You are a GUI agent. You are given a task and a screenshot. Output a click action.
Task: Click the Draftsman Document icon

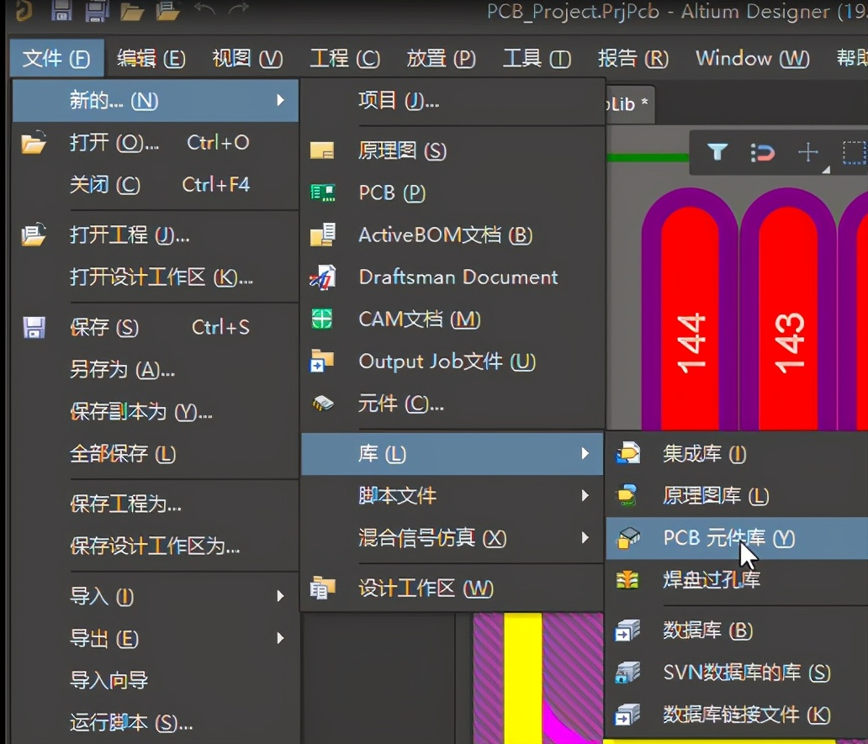point(322,277)
